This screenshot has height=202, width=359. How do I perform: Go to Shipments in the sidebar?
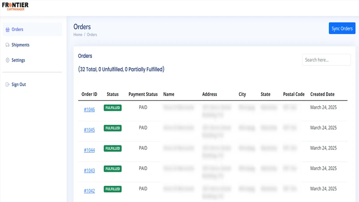tap(32, 45)
